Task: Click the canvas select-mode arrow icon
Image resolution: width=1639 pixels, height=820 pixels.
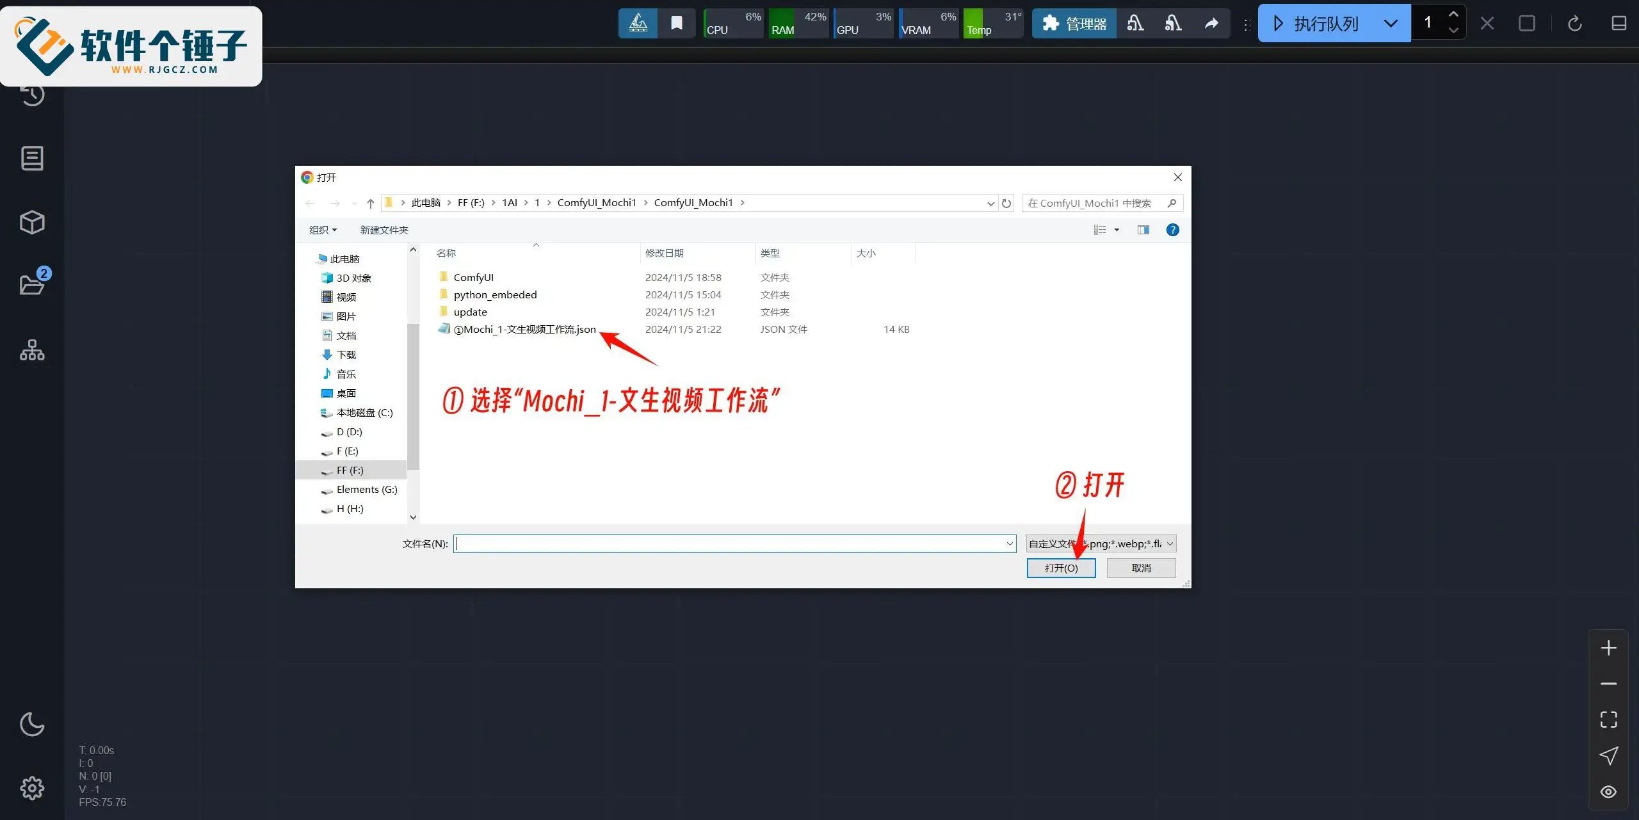Action: pyautogui.click(x=1609, y=756)
